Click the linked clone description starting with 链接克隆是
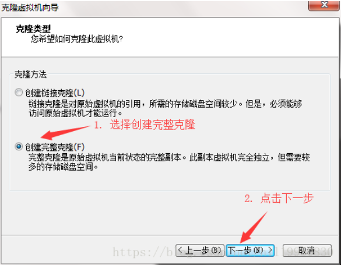Image resolution: width=341 pixels, height=265 pixels. coord(166,108)
